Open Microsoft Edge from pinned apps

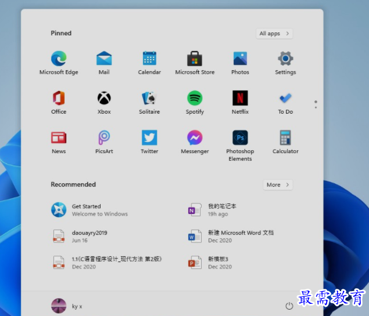point(59,63)
